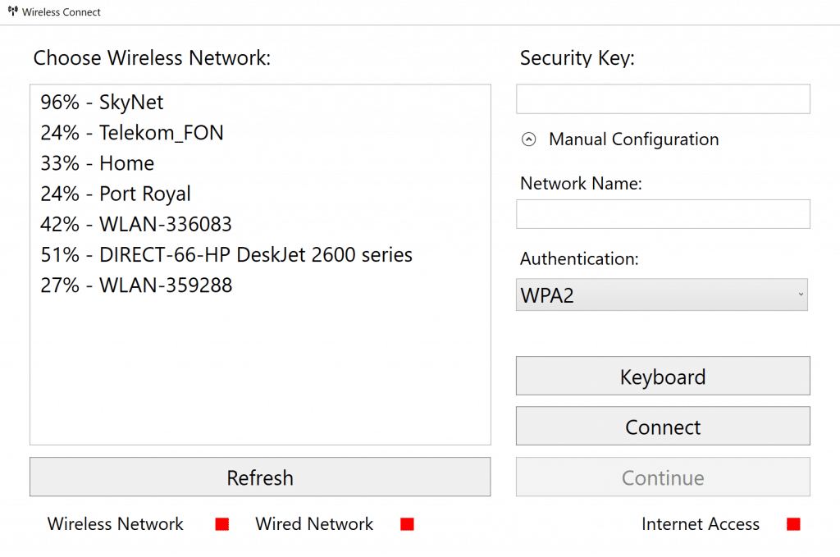The width and height of the screenshot is (840, 557).
Task: Choose the 33% - Home network
Action: 260,162
